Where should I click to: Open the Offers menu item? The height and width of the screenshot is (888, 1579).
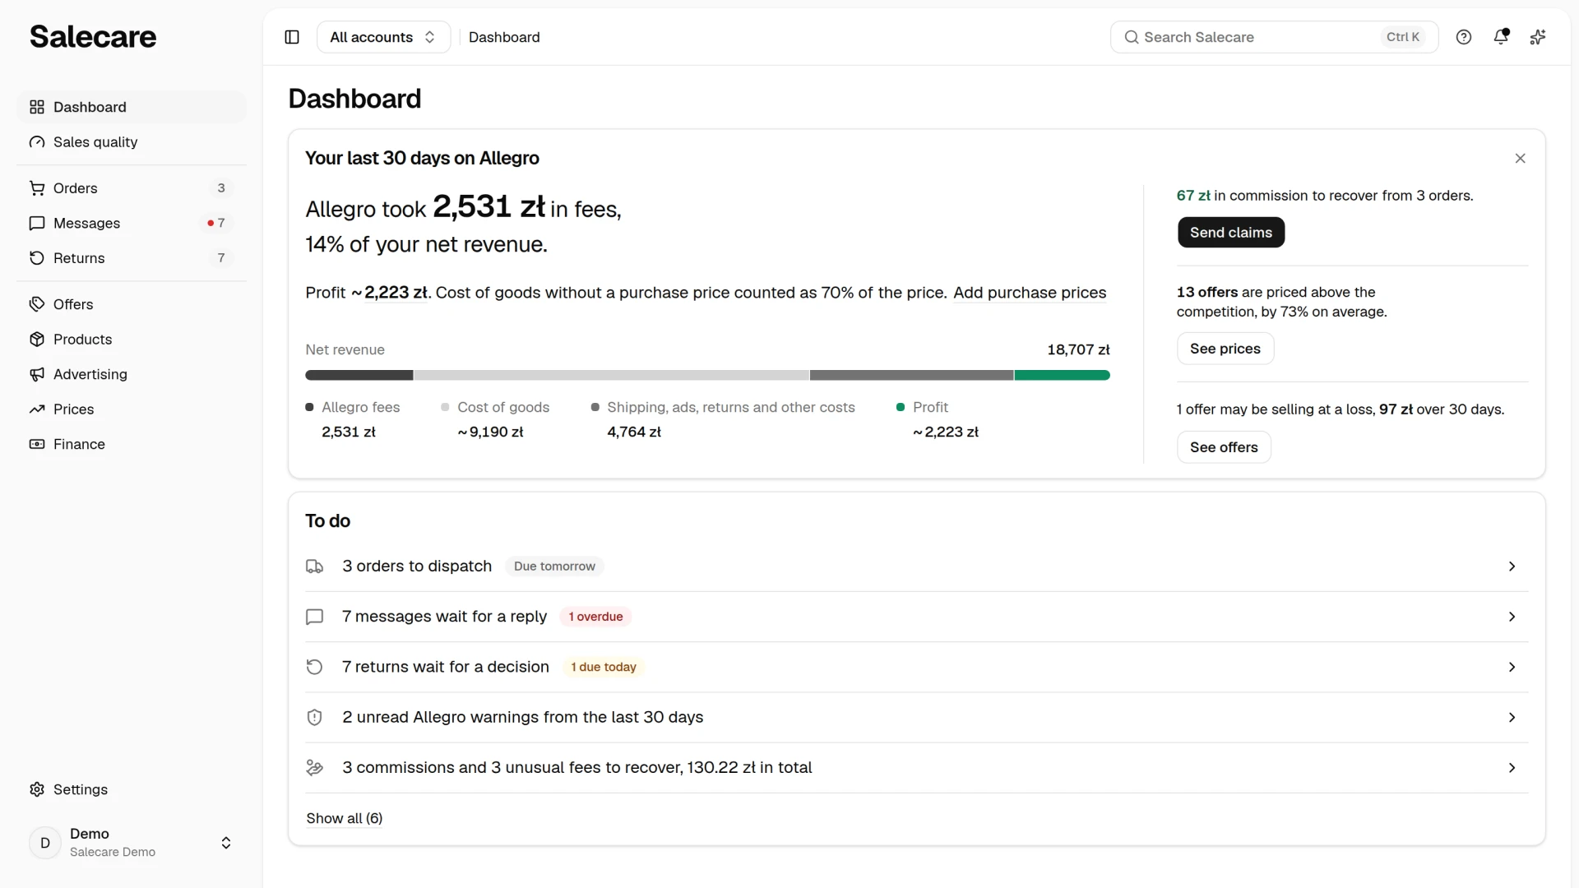pos(132,304)
